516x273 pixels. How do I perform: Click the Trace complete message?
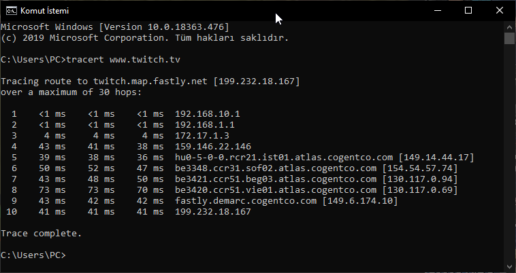pyautogui.click(x=41, y=234)
